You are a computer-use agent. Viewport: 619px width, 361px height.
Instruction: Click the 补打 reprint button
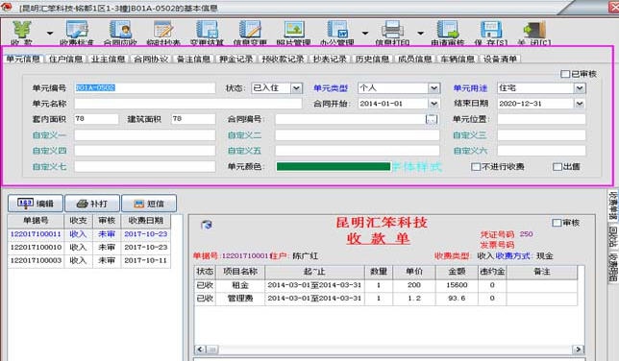click(x=92, y=204)
